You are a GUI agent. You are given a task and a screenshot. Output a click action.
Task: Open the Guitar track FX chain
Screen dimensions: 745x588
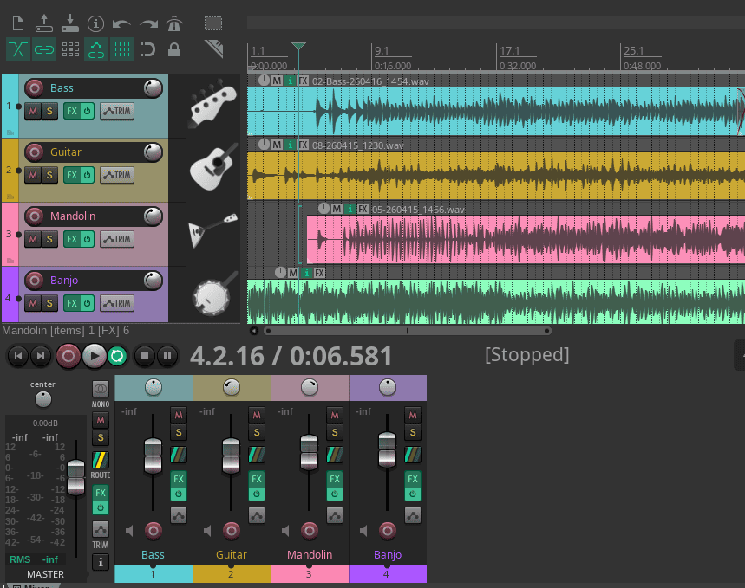(x=71, y=175)
